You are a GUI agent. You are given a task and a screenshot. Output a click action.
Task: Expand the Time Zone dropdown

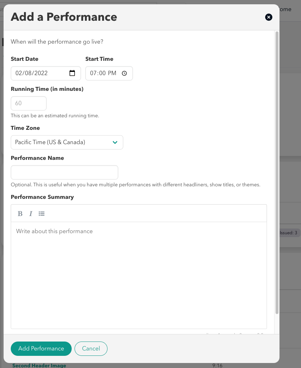pyautogui.click(x=67, y=142)
